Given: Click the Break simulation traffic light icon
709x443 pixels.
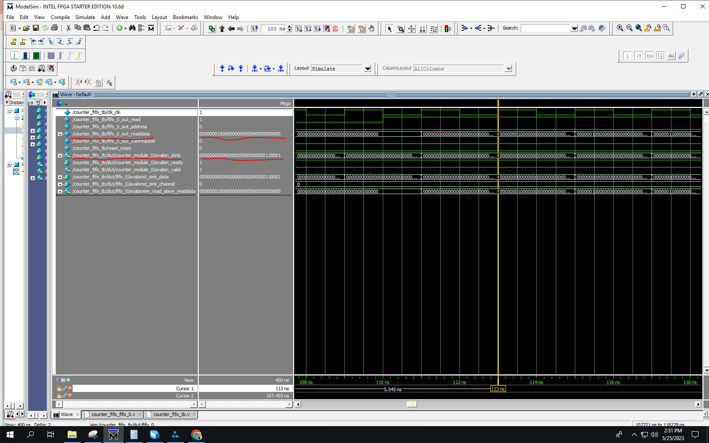Looking at the screenshot, I should tap(448, 29).
